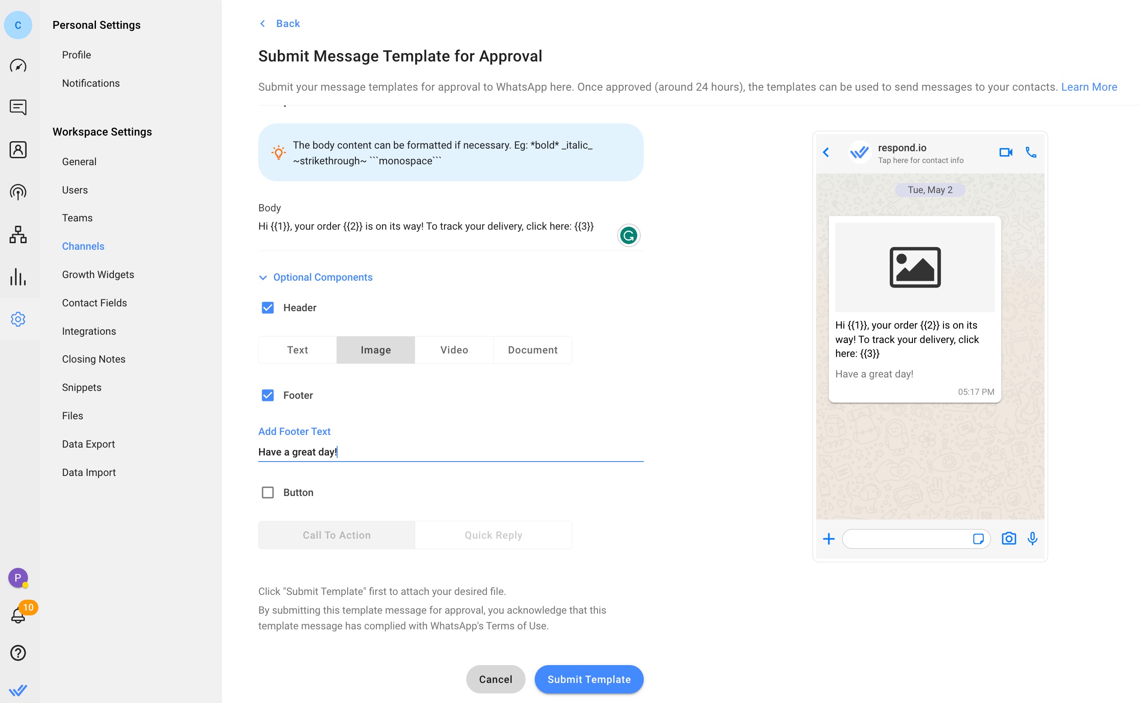Click the Document header tab option
This screenshot has height=703, width=1141.
[533, 350]
